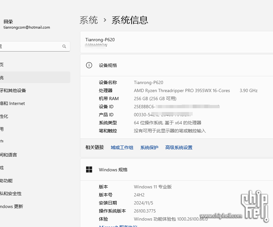This screenshot has width=273, height=227.
Task: Click the 64 位操作系统 system type value
Action: click(x=167, y=123)
